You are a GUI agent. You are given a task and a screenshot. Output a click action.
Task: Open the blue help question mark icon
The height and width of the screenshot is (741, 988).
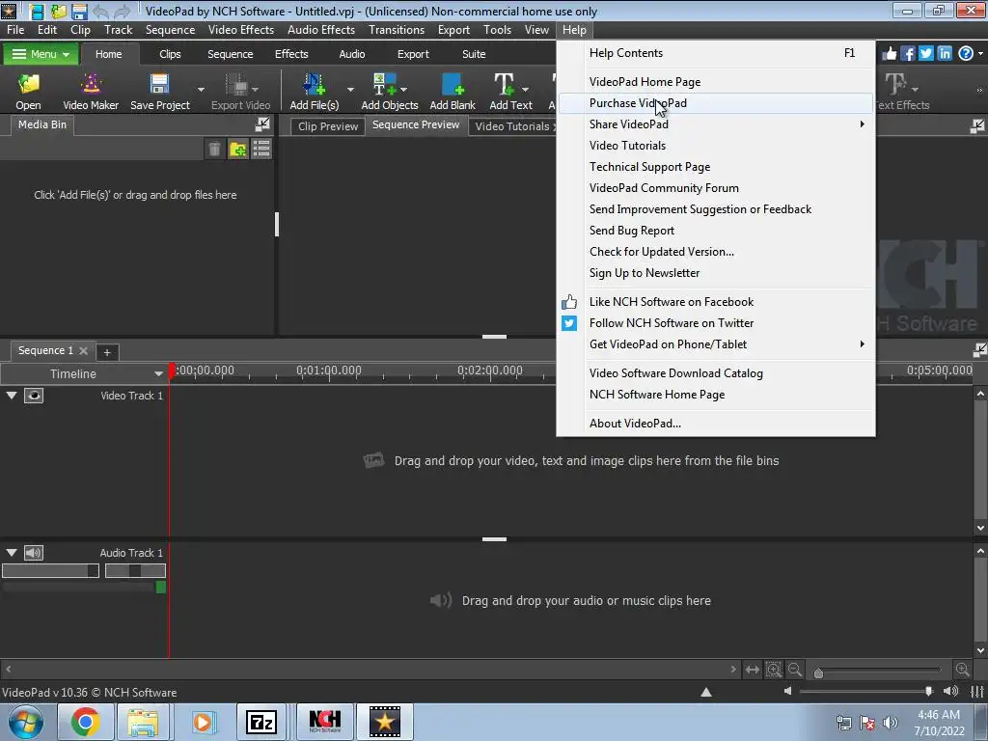[965, 54]
